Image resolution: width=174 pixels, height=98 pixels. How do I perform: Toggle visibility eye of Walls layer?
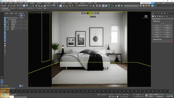tap(8, 29)
